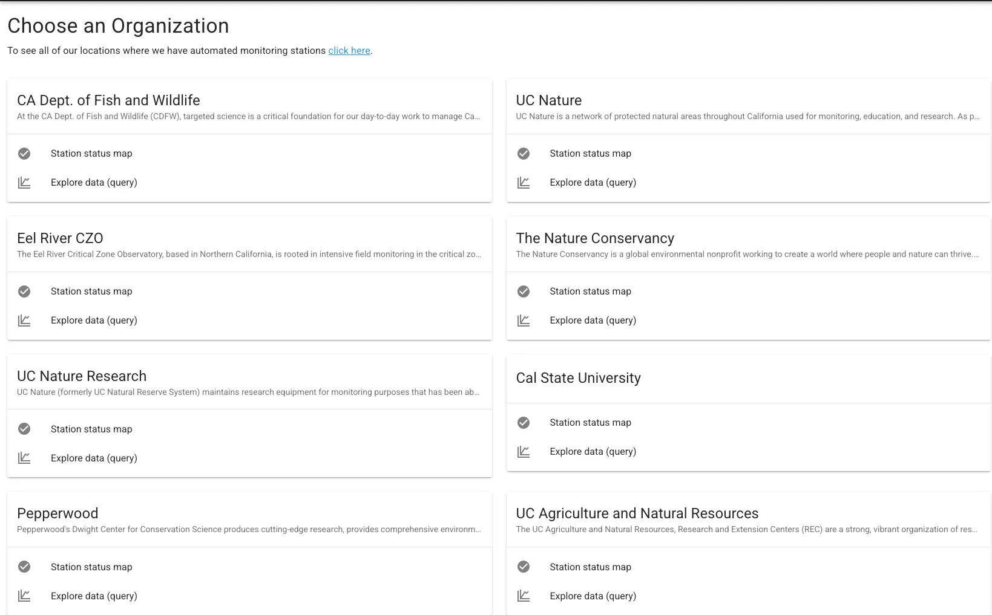Open Station status map for UC Nature
Image resolution: width=992 pixels, height=615 pixels.
coord(591,154)
